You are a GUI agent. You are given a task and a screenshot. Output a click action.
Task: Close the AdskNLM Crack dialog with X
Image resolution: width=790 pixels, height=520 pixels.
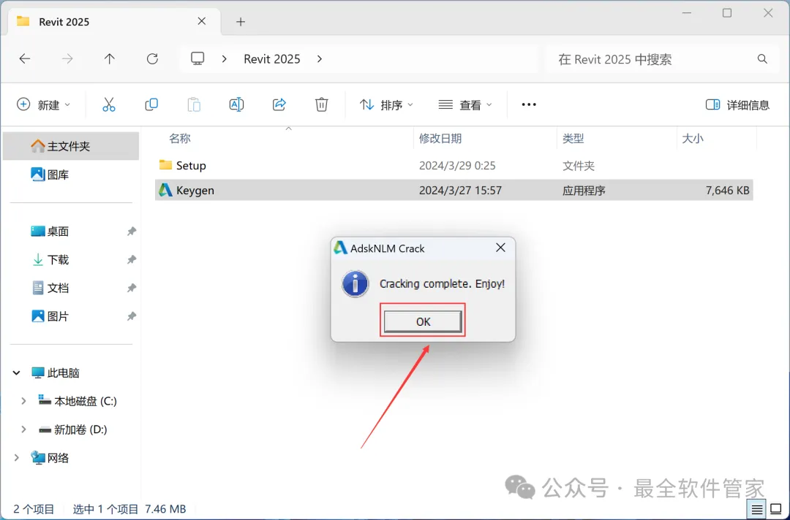(x=500, y=248)
